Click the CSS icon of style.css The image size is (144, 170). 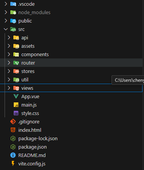coord(16,113)
